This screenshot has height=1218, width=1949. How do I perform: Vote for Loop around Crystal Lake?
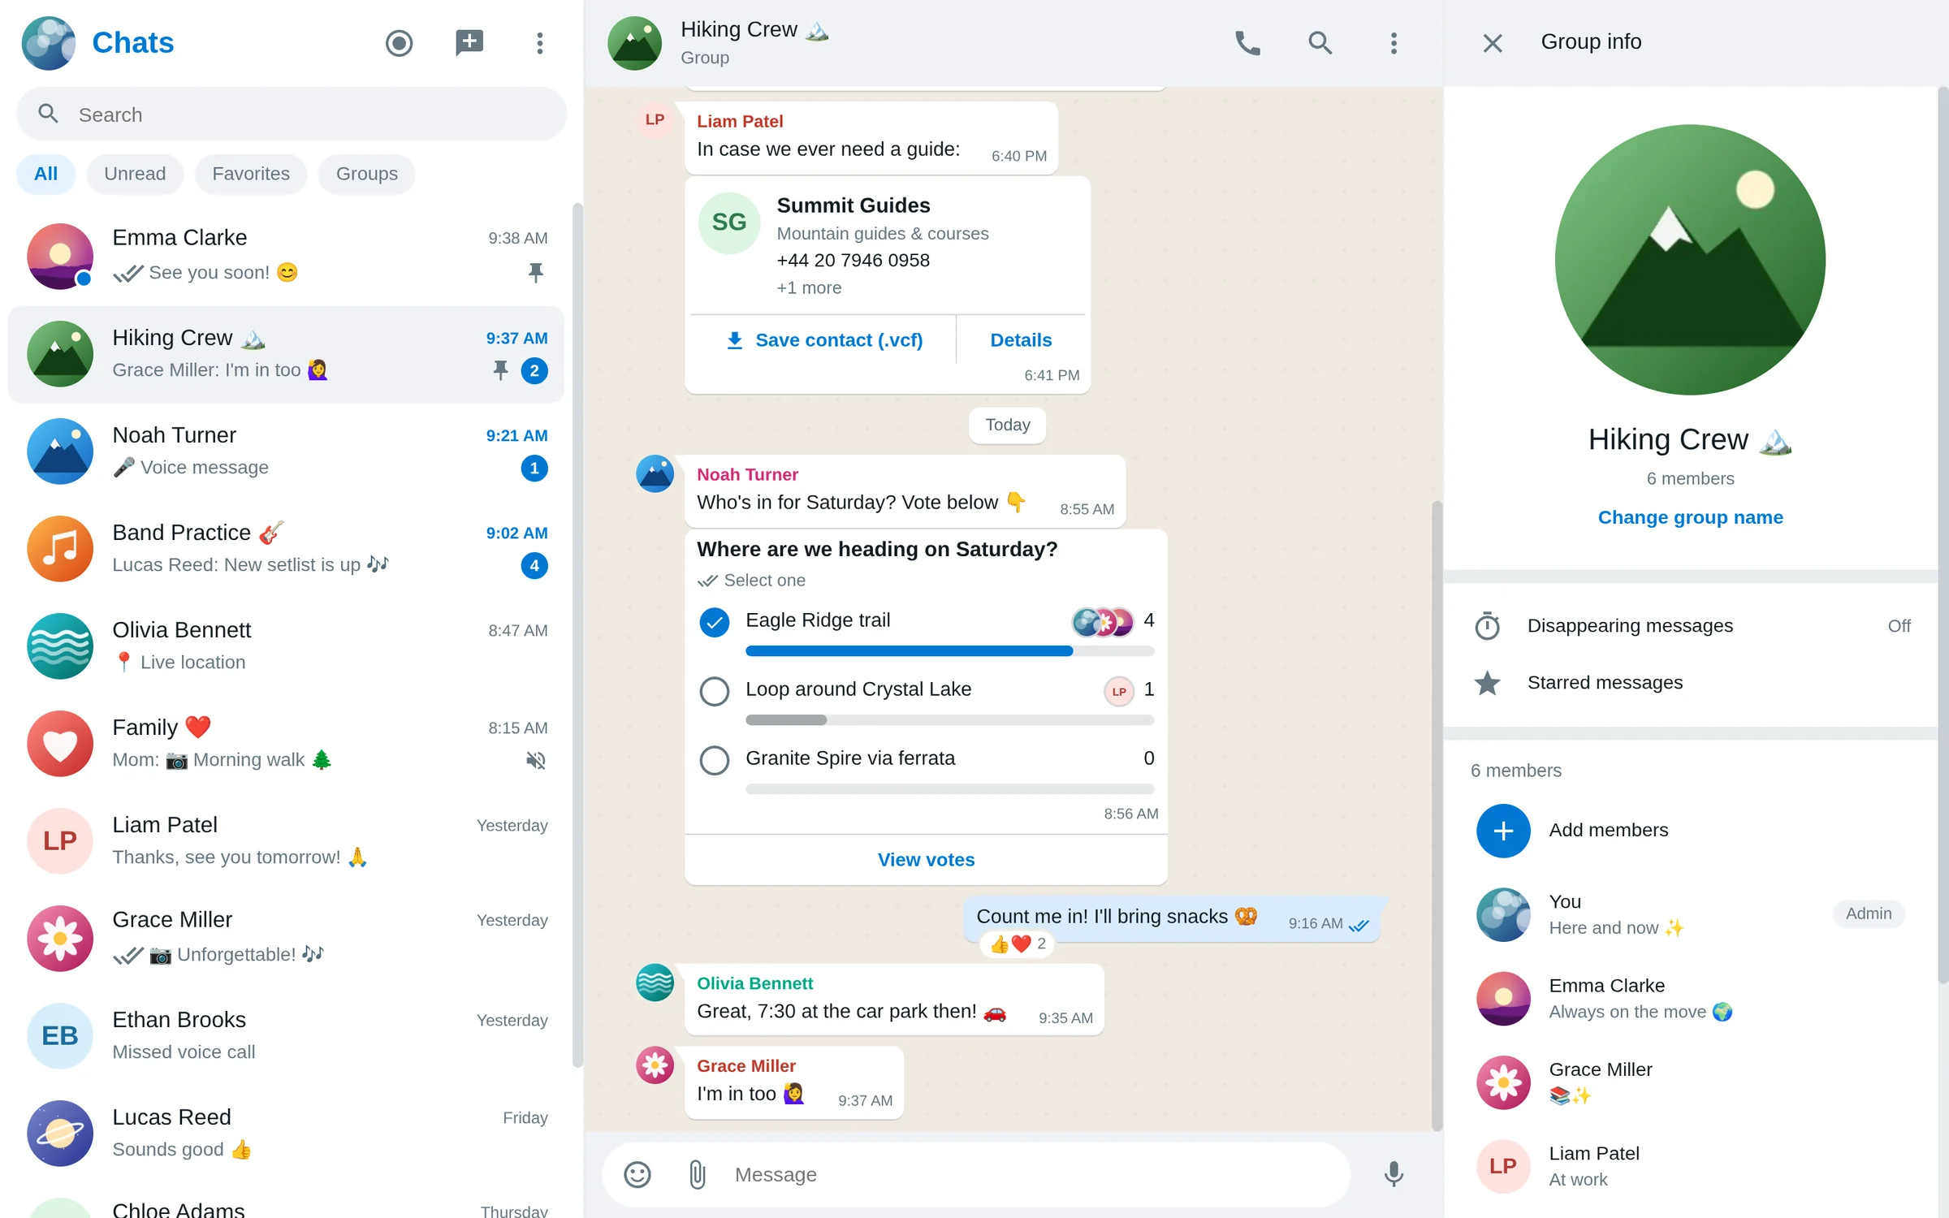pyautogui.click(x=715, y=691)
